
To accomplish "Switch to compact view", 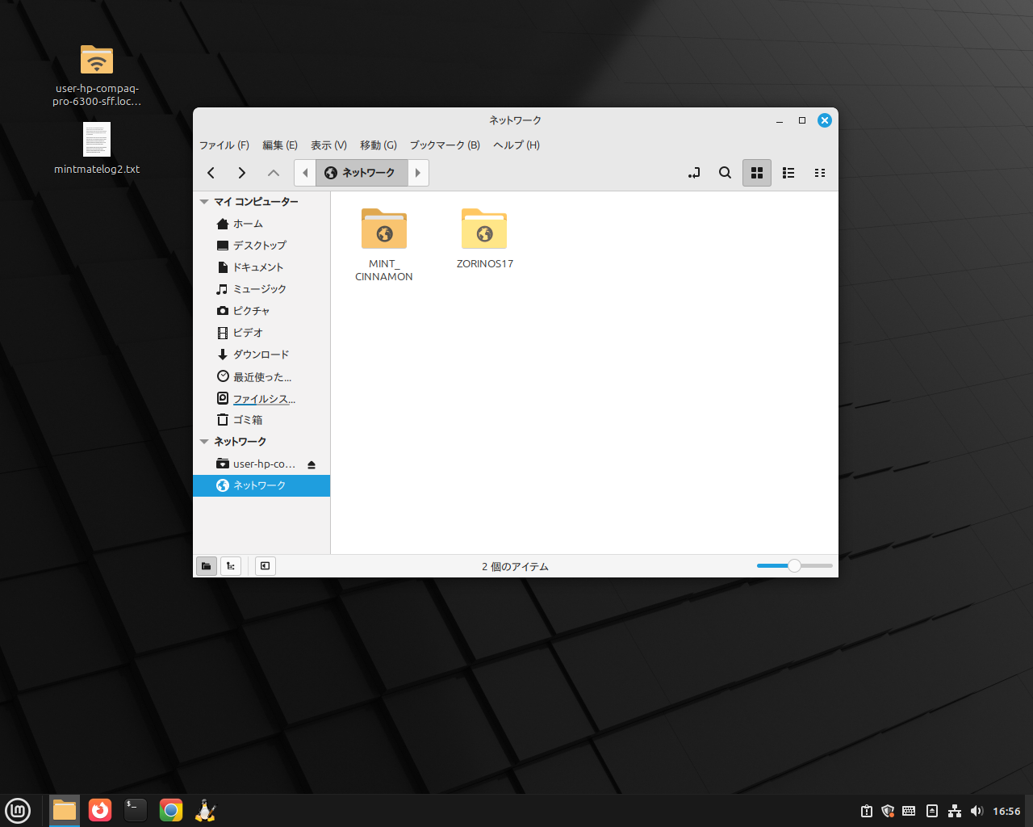I will [x=820, y=173].
